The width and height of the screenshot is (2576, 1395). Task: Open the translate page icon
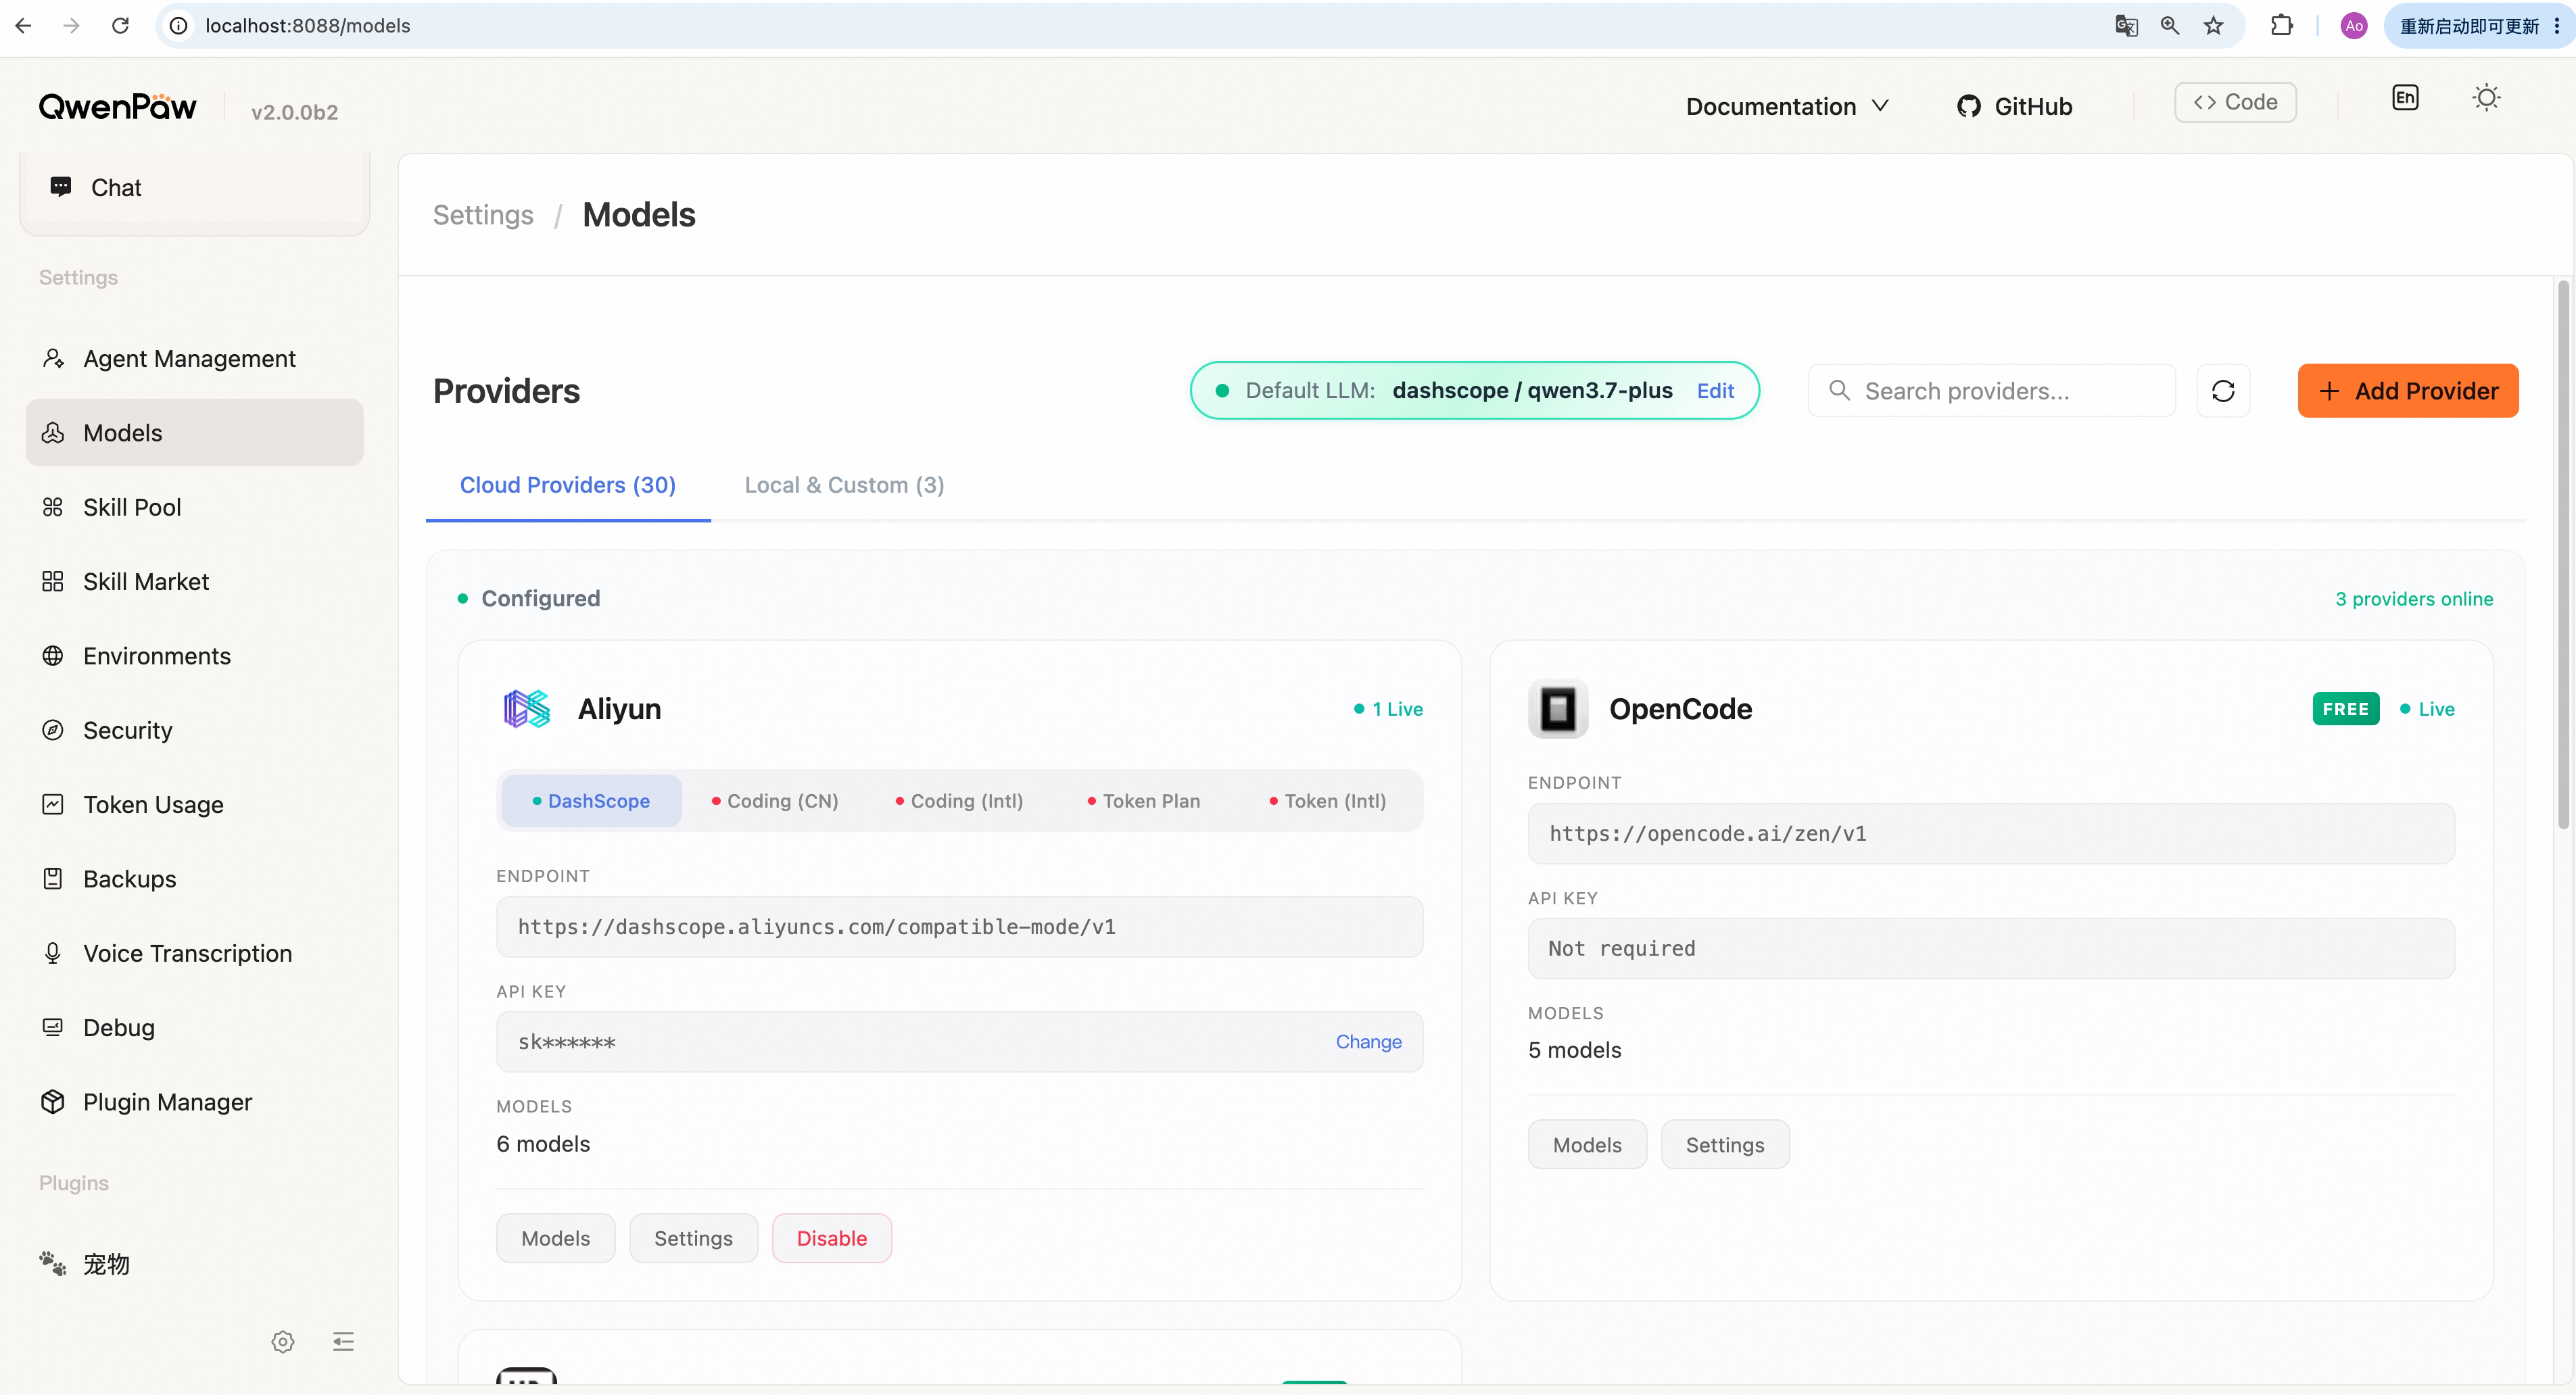(x=2126, y=26)
